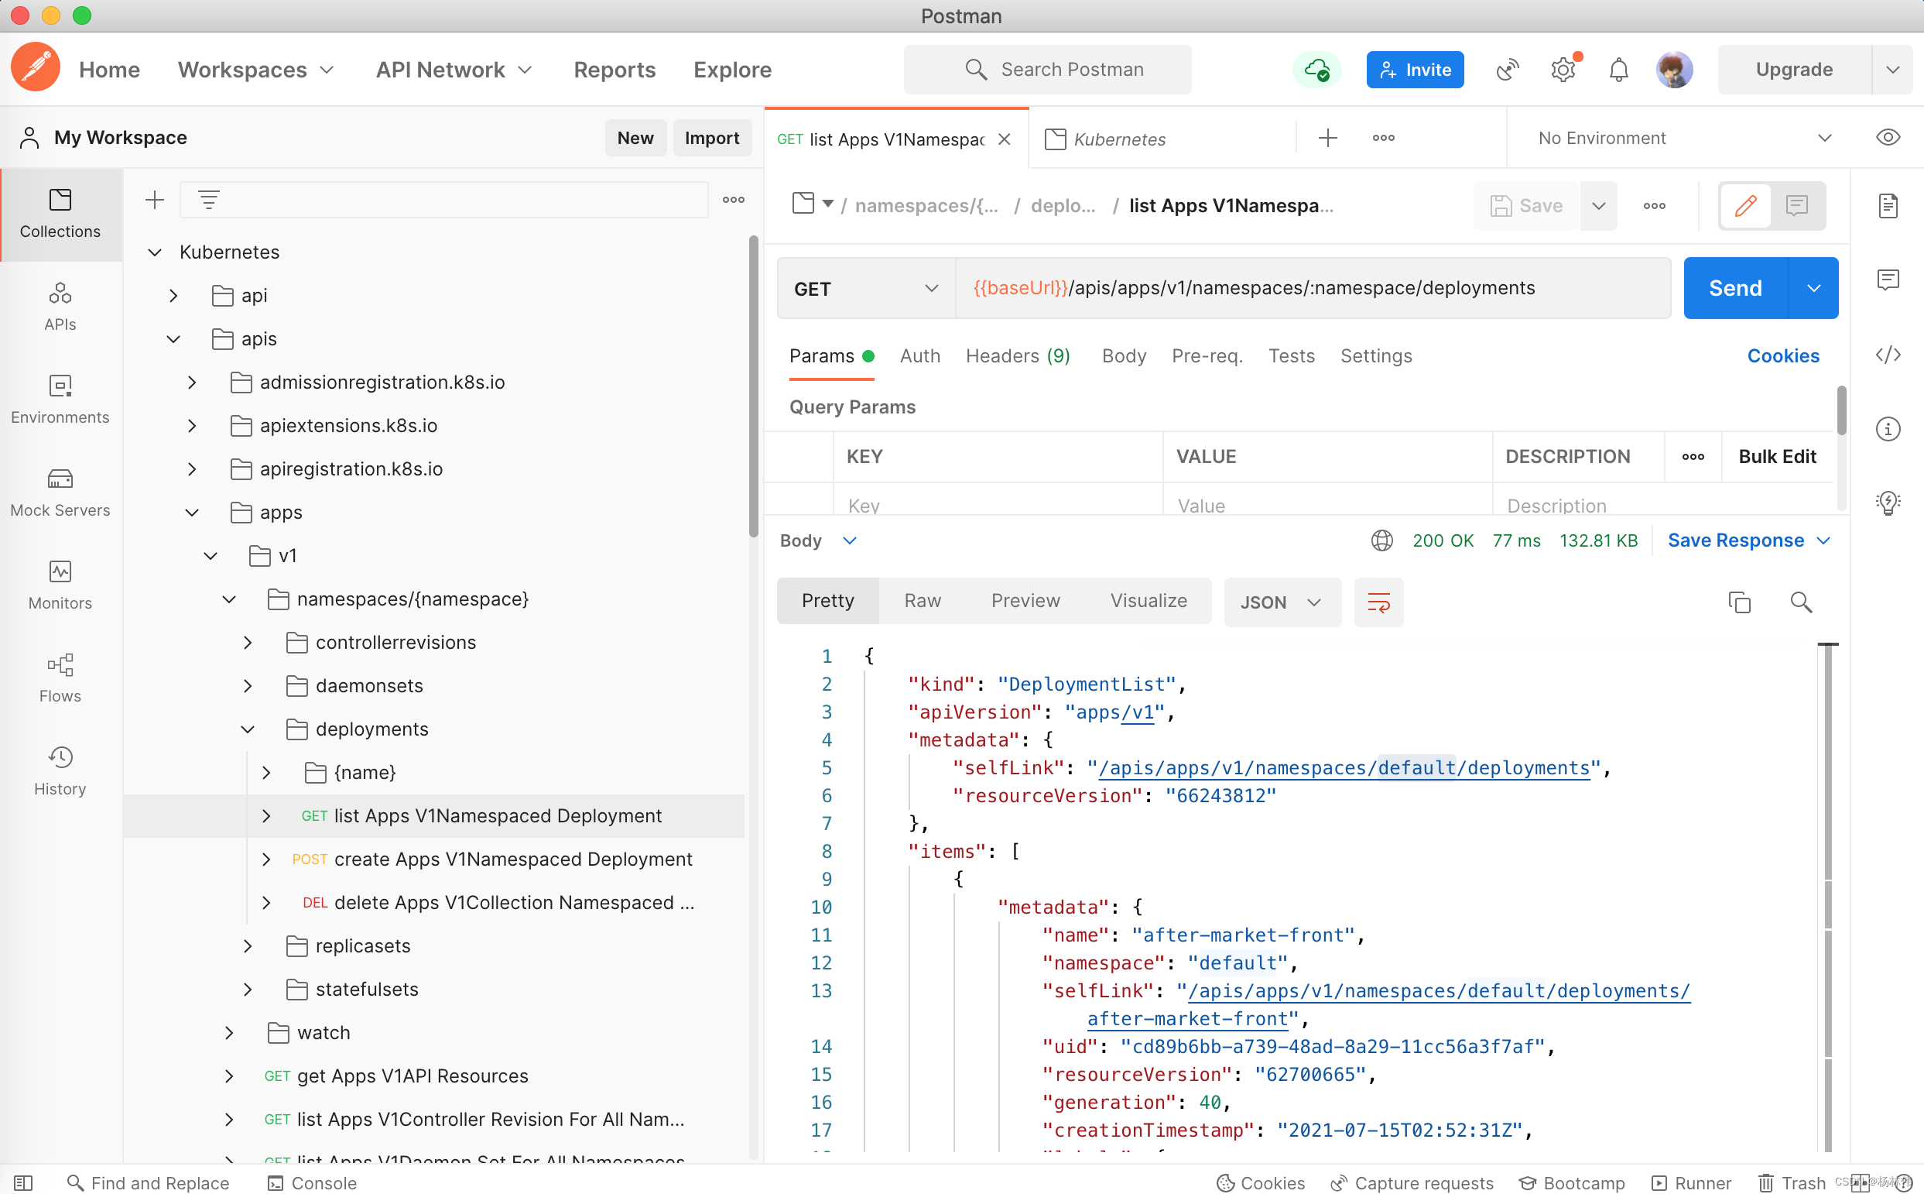Open the Save Response dropdown
Image resolution: width=1924 pixels, height=1194 pixels.
[x=1748, y=540]
